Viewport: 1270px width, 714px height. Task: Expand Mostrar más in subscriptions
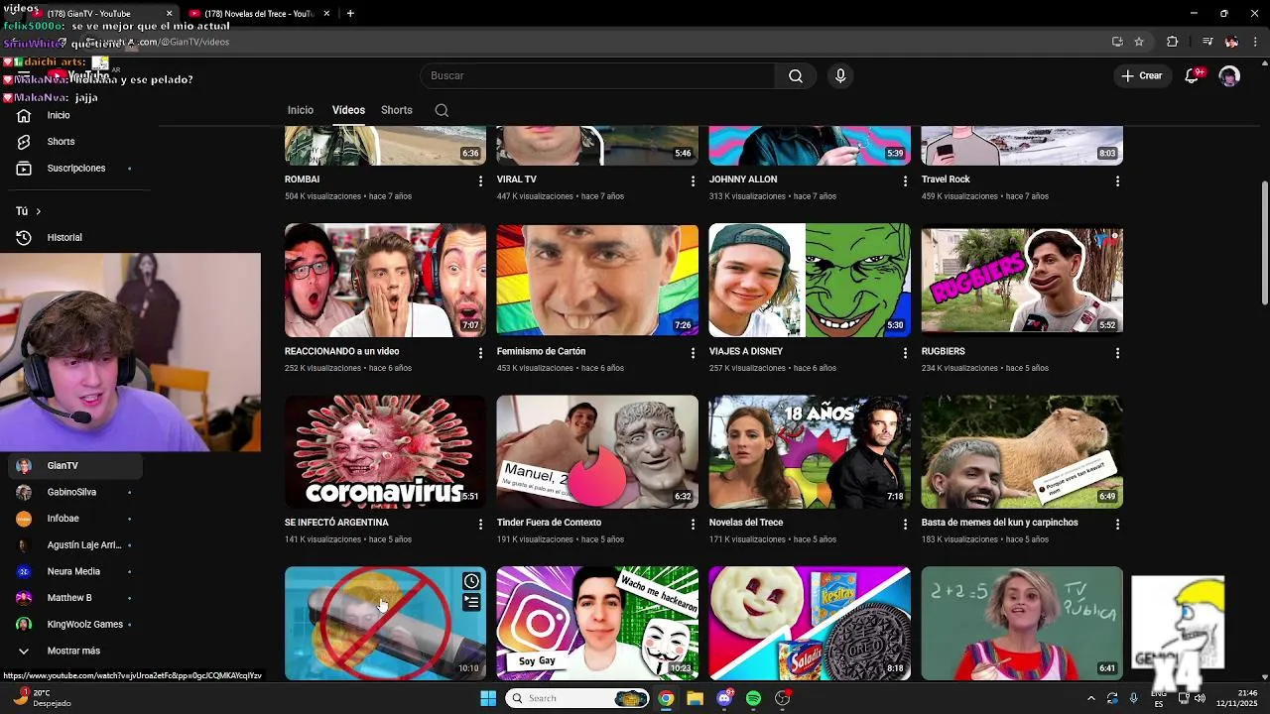[x=75, y=652]
